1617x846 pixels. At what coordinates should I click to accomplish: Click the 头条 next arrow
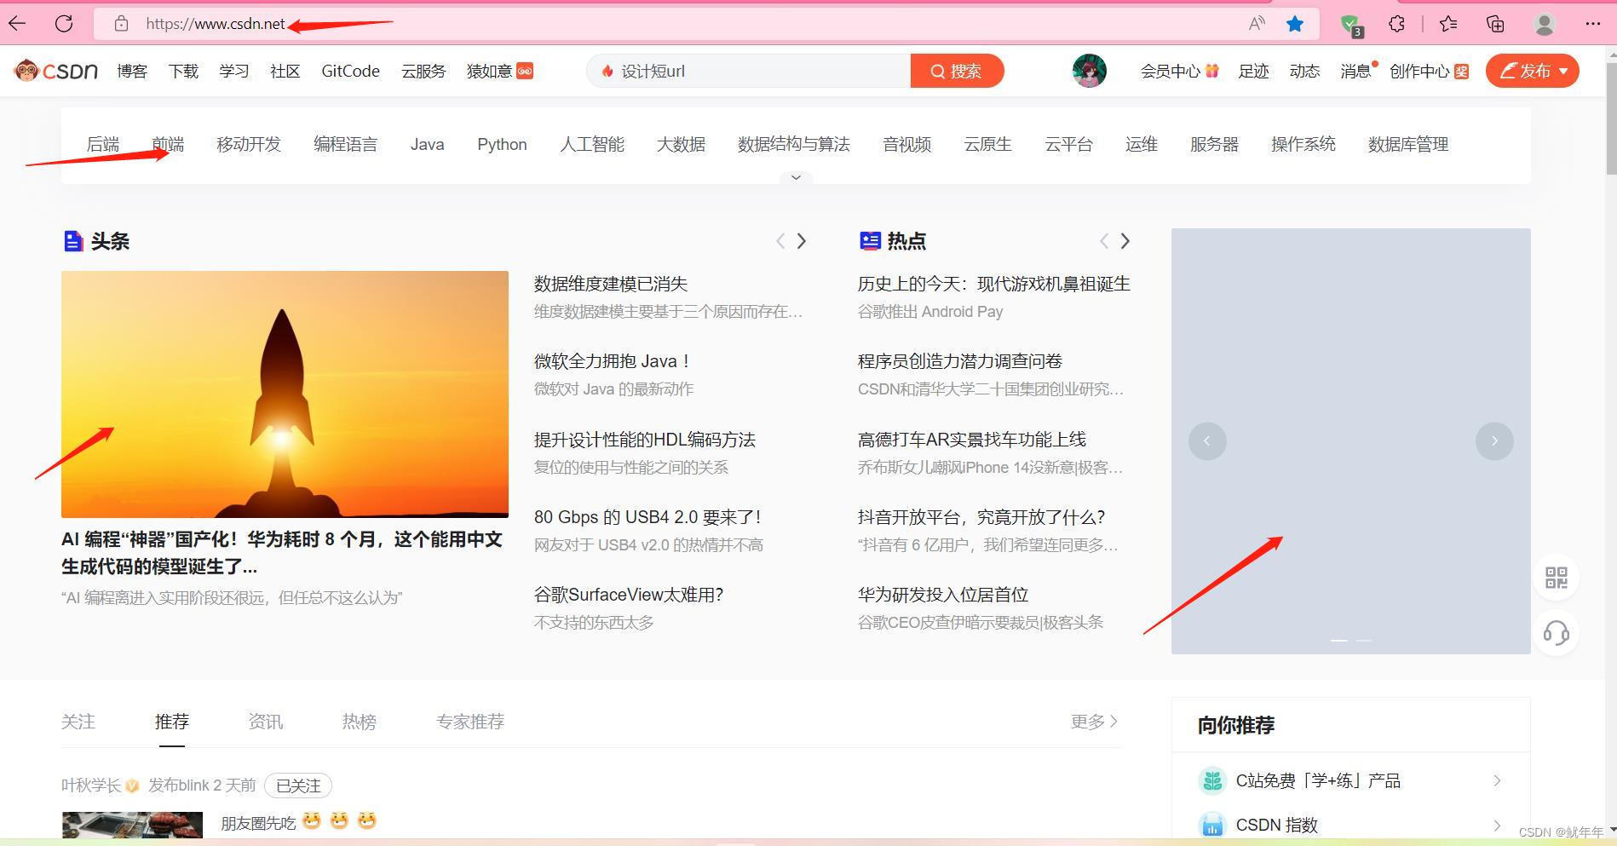[x=801, y=241]
